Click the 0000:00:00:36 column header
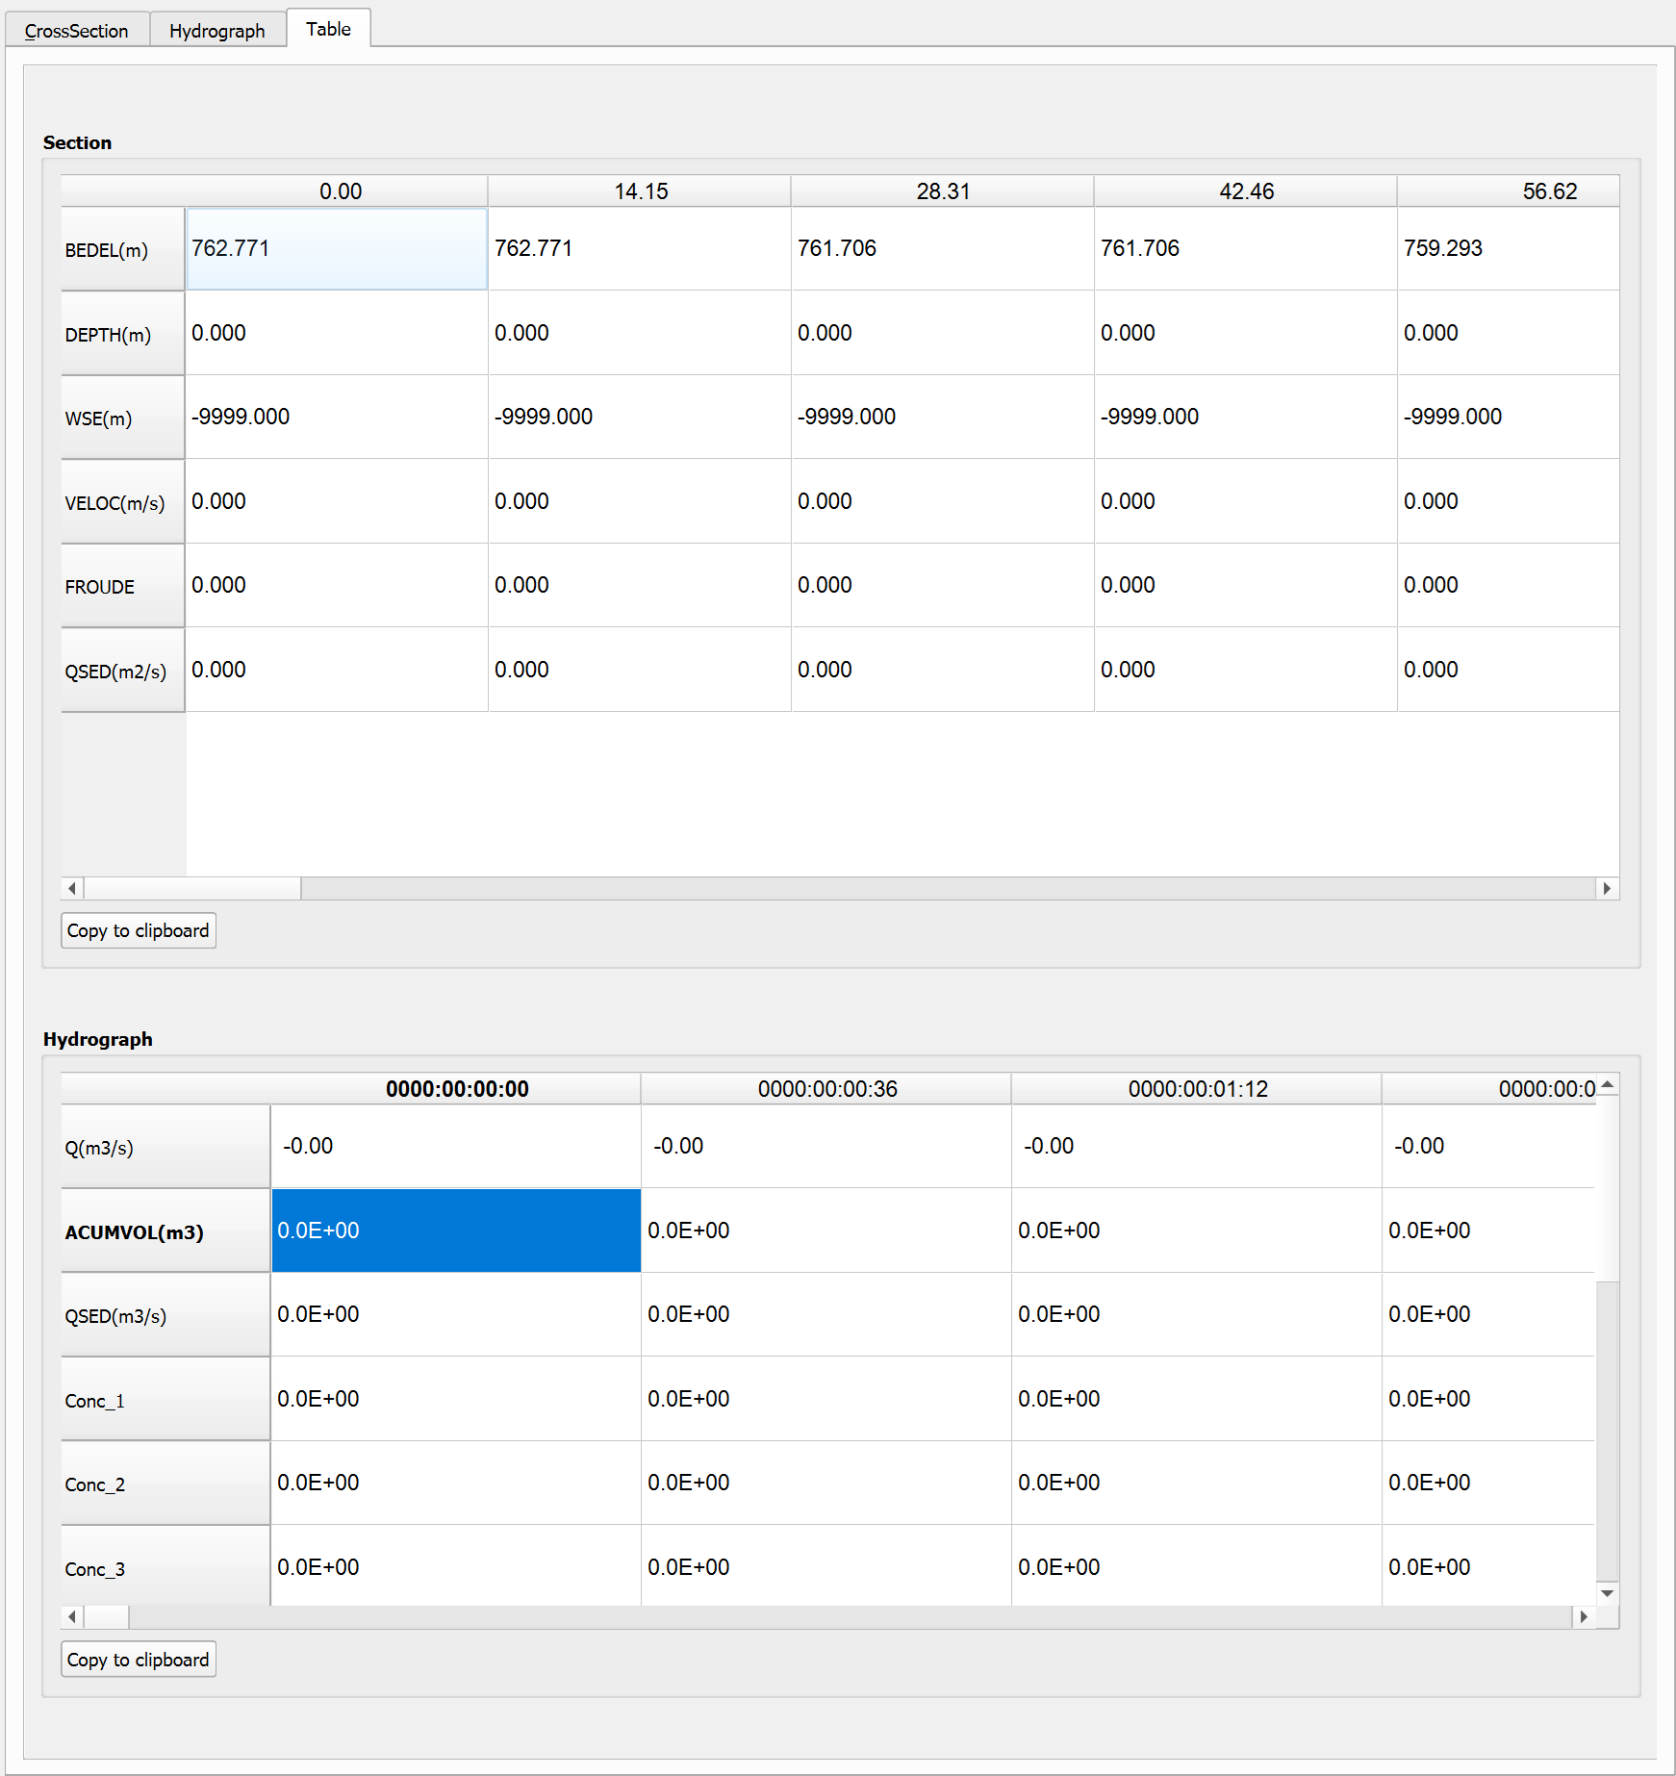 coord(826,1089)
